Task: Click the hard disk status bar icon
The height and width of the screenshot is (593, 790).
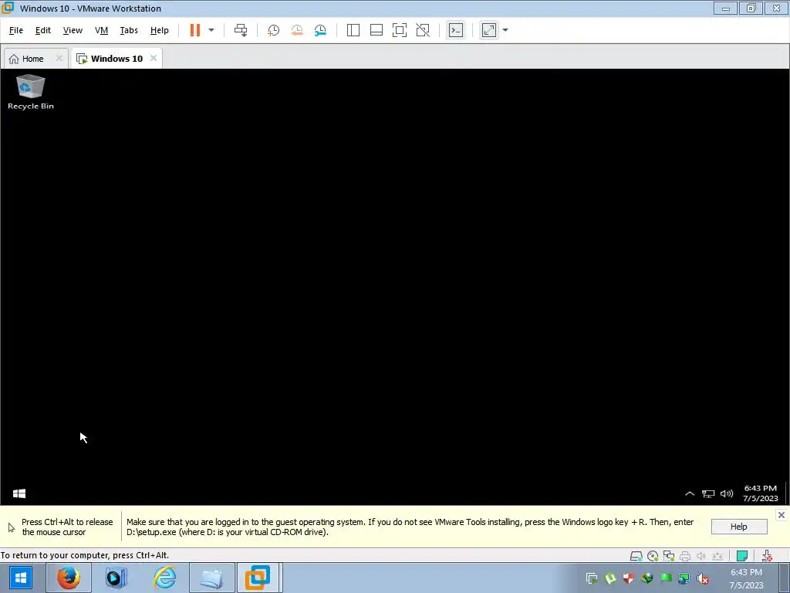Action: (x=636, y=556)
